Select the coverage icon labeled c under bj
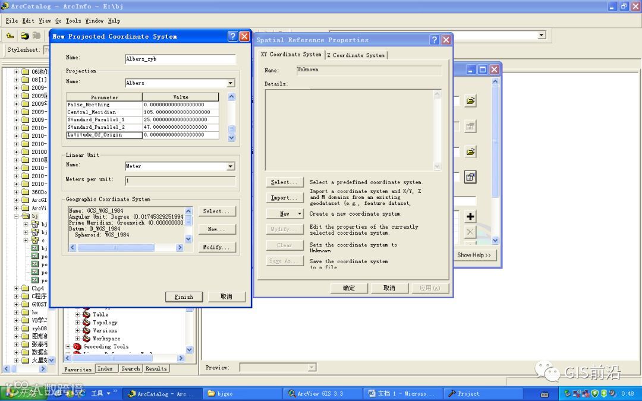642x401 pixels. coord(35,240)
